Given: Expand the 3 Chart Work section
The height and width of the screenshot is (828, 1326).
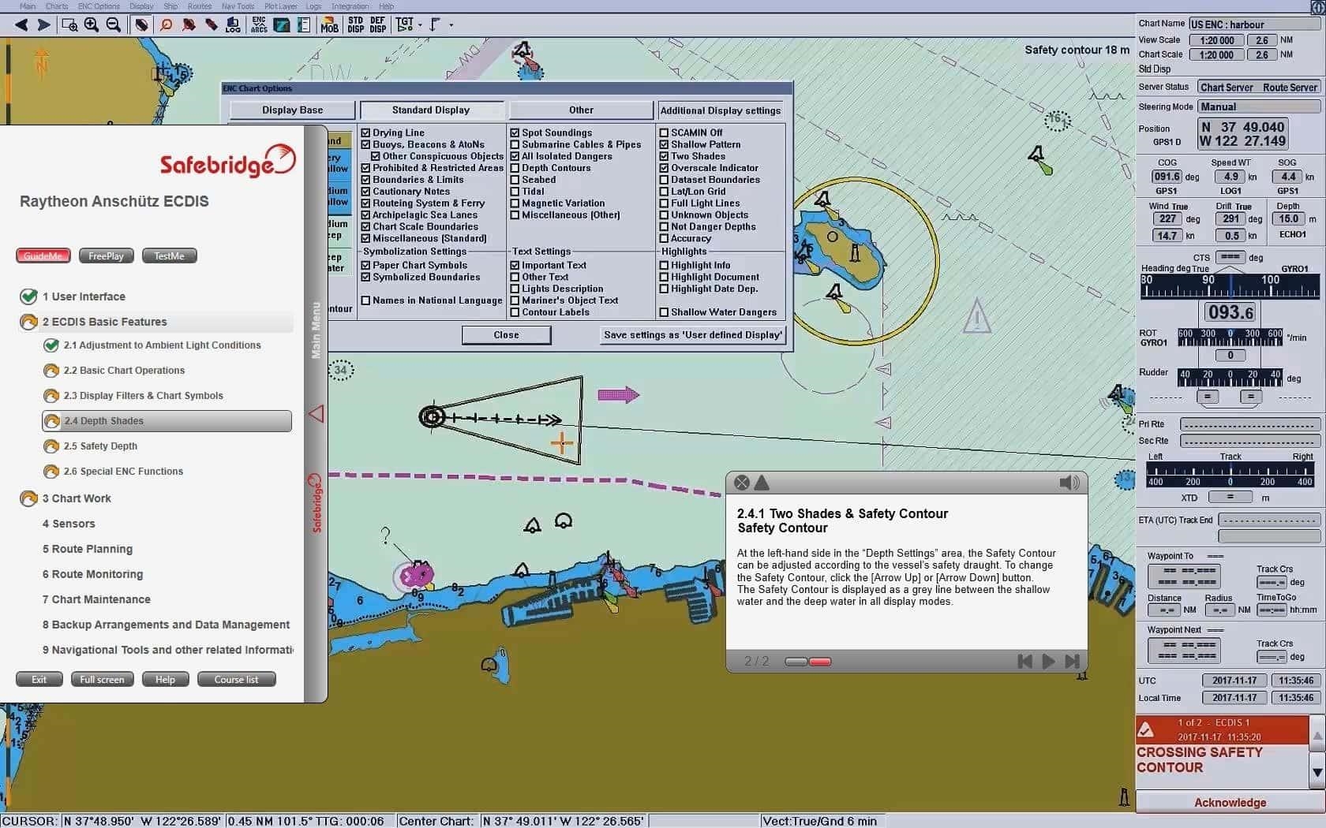Looking at the screenshot, I should (76, 498).
